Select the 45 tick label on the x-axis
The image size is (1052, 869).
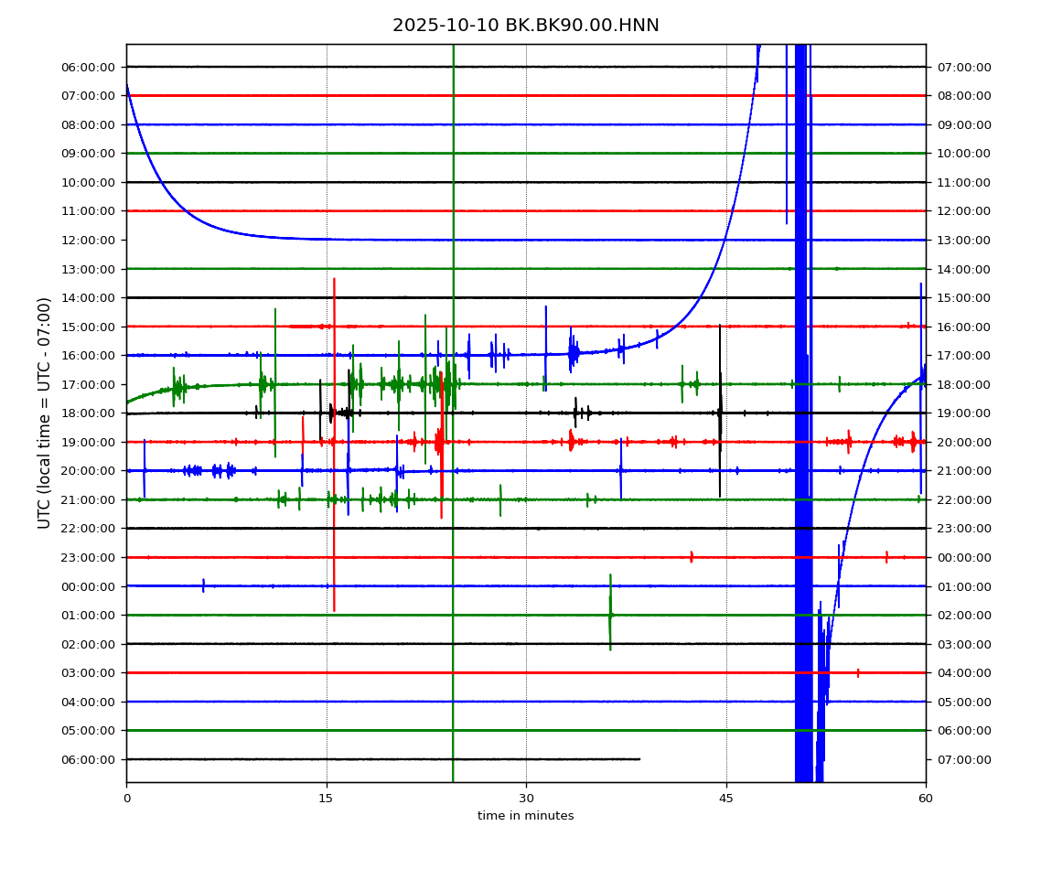click(726, 799)
